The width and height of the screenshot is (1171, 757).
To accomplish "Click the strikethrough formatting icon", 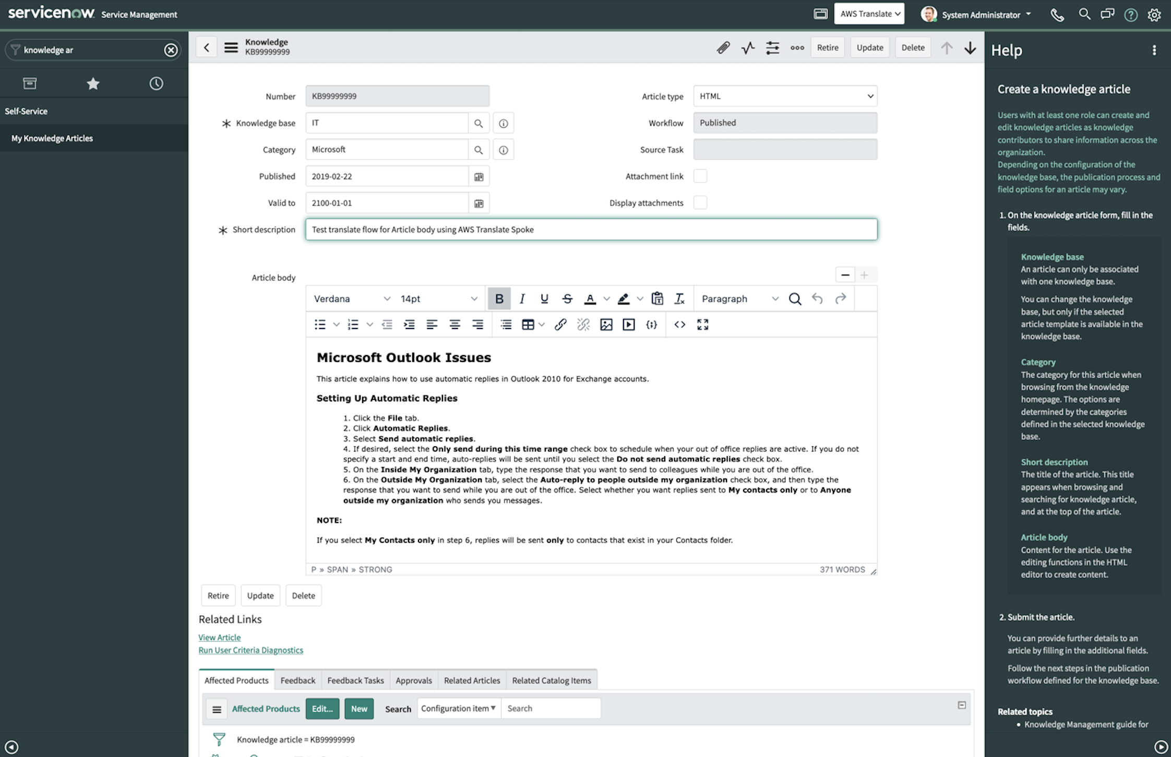I will [x=567, y=299].
